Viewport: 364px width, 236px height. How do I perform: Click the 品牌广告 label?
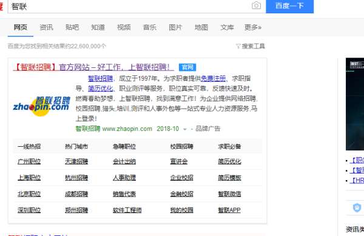pyautogui.click(x=207, y=129)
